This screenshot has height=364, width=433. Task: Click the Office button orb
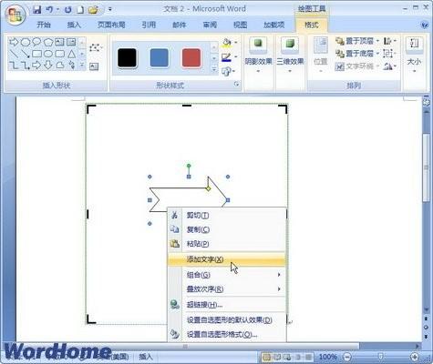(x=15, y=15)
